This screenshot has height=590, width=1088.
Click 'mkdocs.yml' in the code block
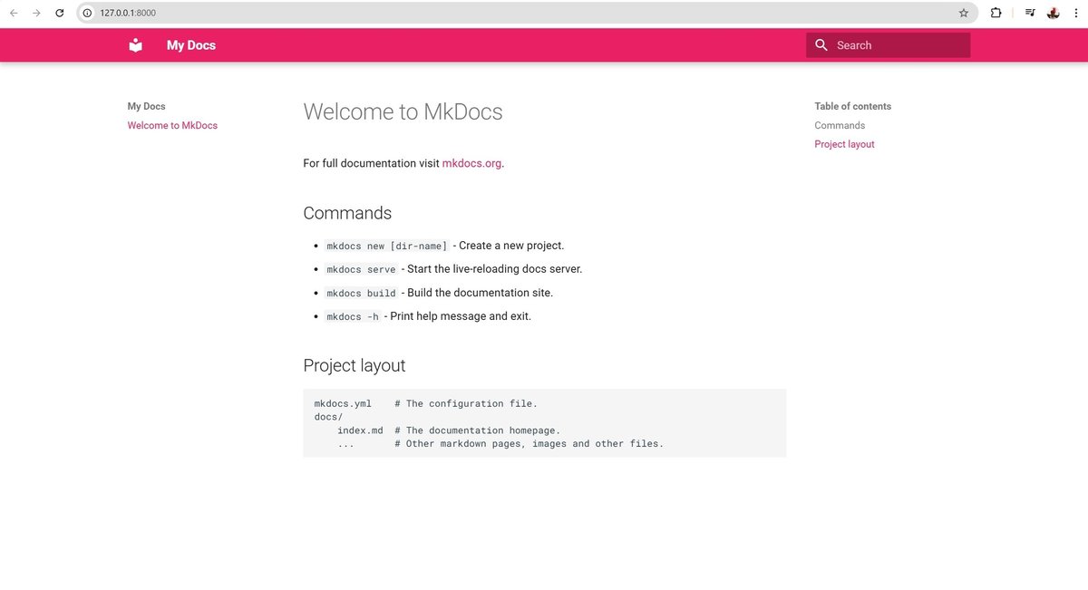click(x=343, y=404)
